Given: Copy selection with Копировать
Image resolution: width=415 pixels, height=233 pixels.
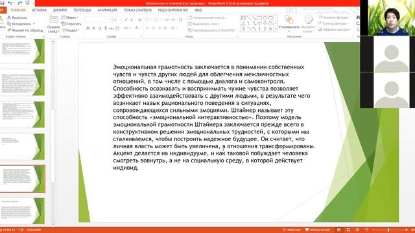Looking at the screenshot, I should point(21,24).
